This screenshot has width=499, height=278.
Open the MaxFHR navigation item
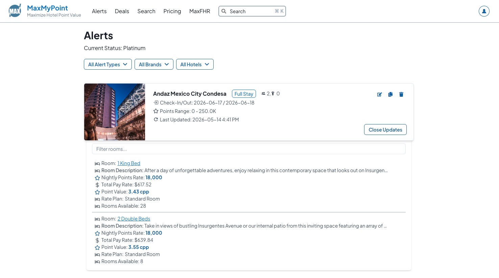tap(200, 11)
